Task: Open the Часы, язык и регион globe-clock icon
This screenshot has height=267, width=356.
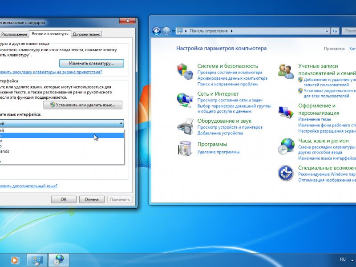Action: point(286,146)
